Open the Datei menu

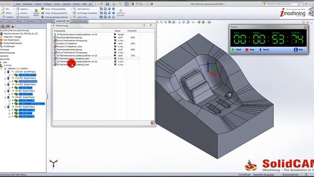coord(18,4)
